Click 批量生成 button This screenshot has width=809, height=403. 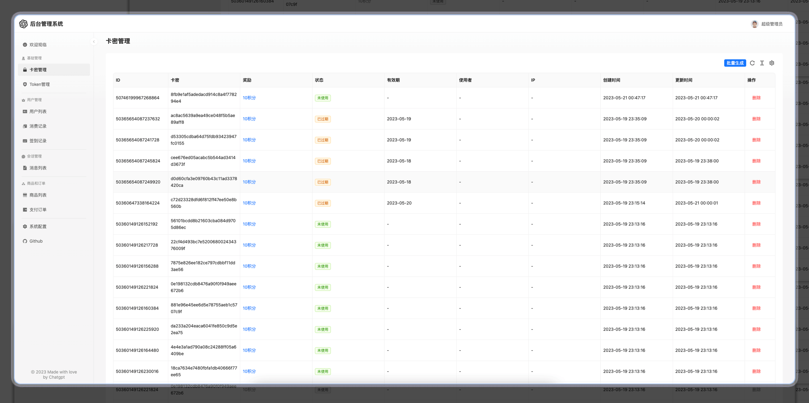click(735, 63)
